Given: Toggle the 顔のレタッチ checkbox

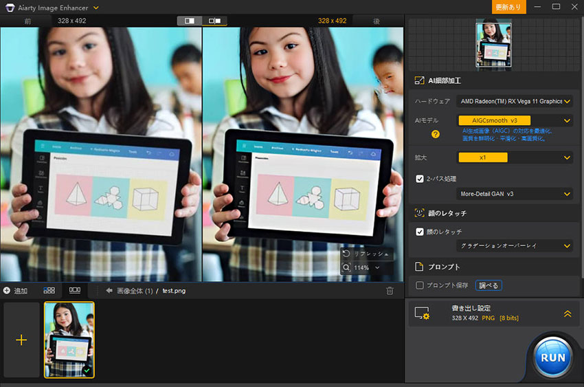Looking at the screenshot, I should (x=420, y=232).
